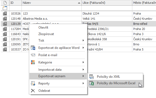Expand the Reporty submenu arrow
The image size is (156, 98).
point(83,83)
